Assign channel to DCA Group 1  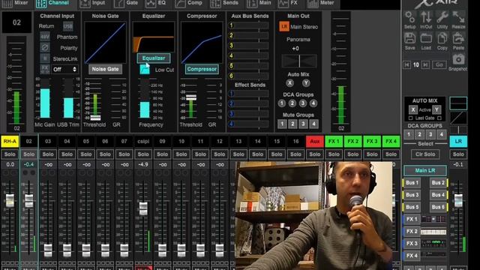pyautogui.click(x=282, y=103)
